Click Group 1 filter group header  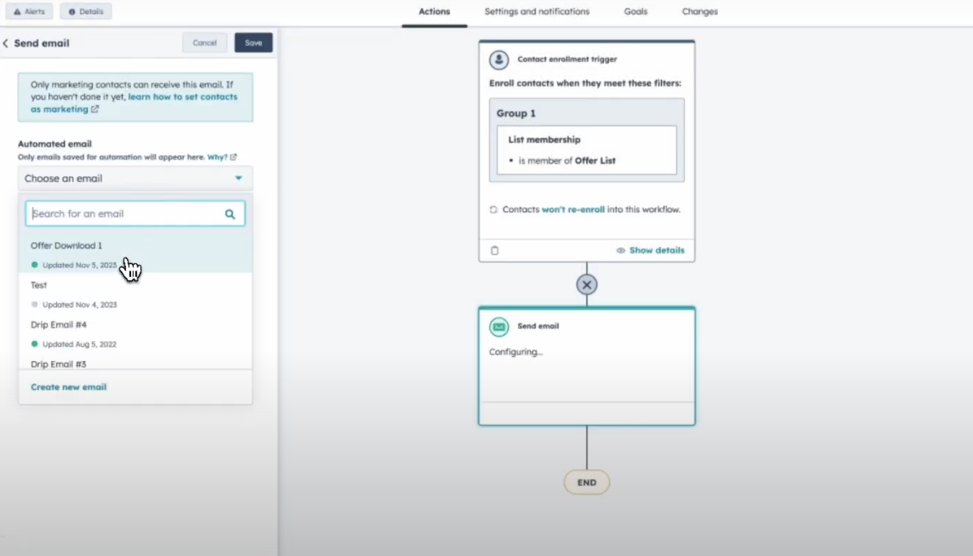(516, 113)
